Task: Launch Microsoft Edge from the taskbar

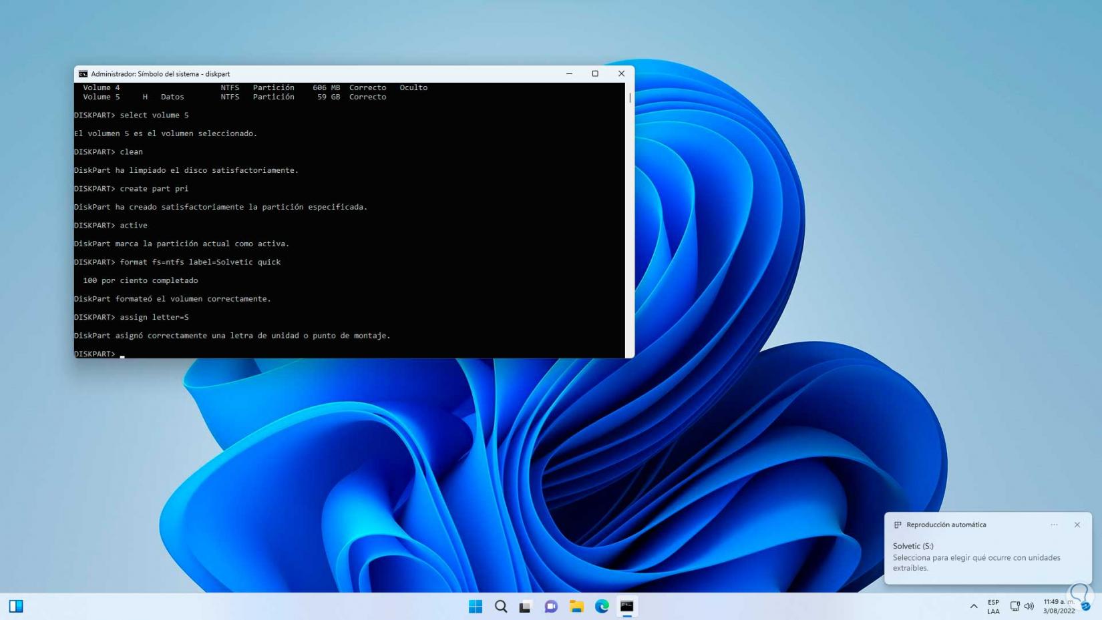Action: [602, 606]
